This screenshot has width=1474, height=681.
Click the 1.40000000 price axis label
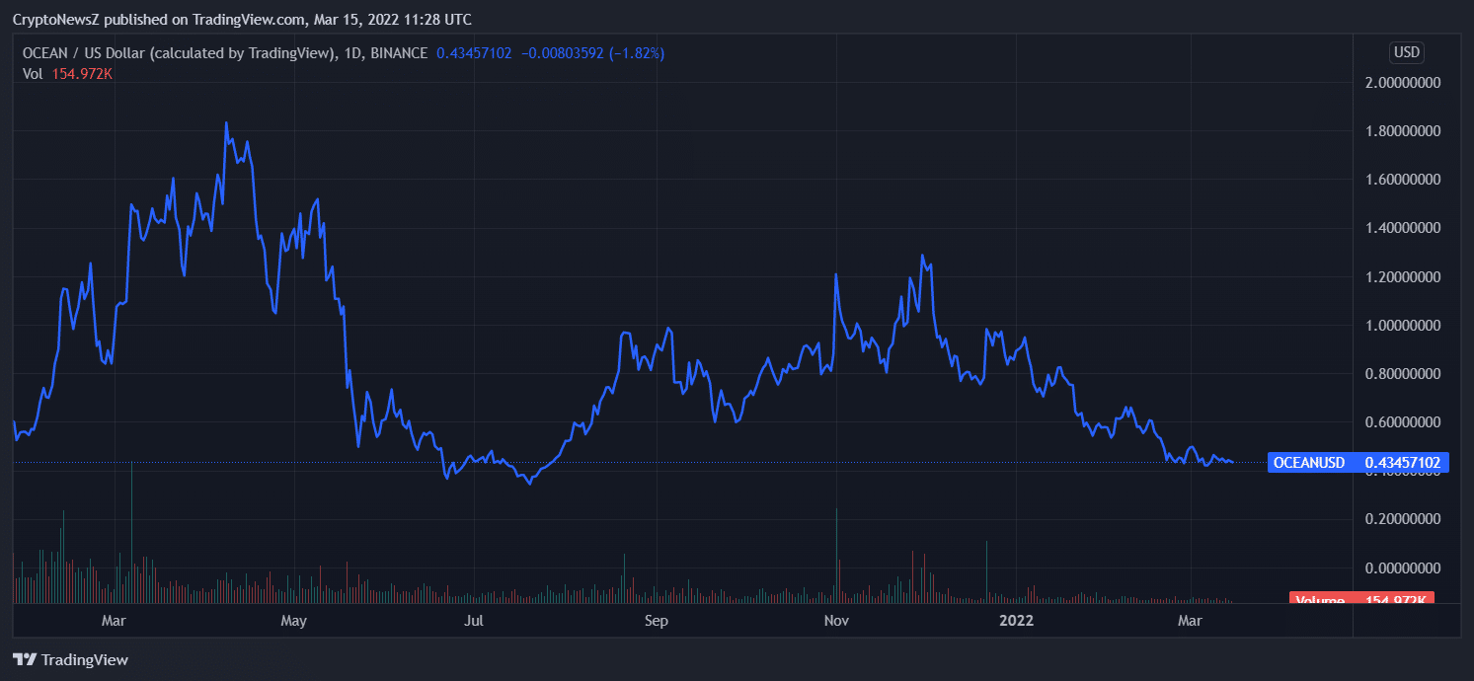pyautogui.click(x=1402, y=228)
